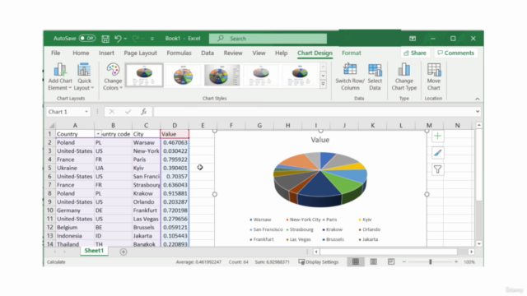This screenshot has width=527, height=296.
Task: Click in the title bar Search box
Action: coord(268,39)
